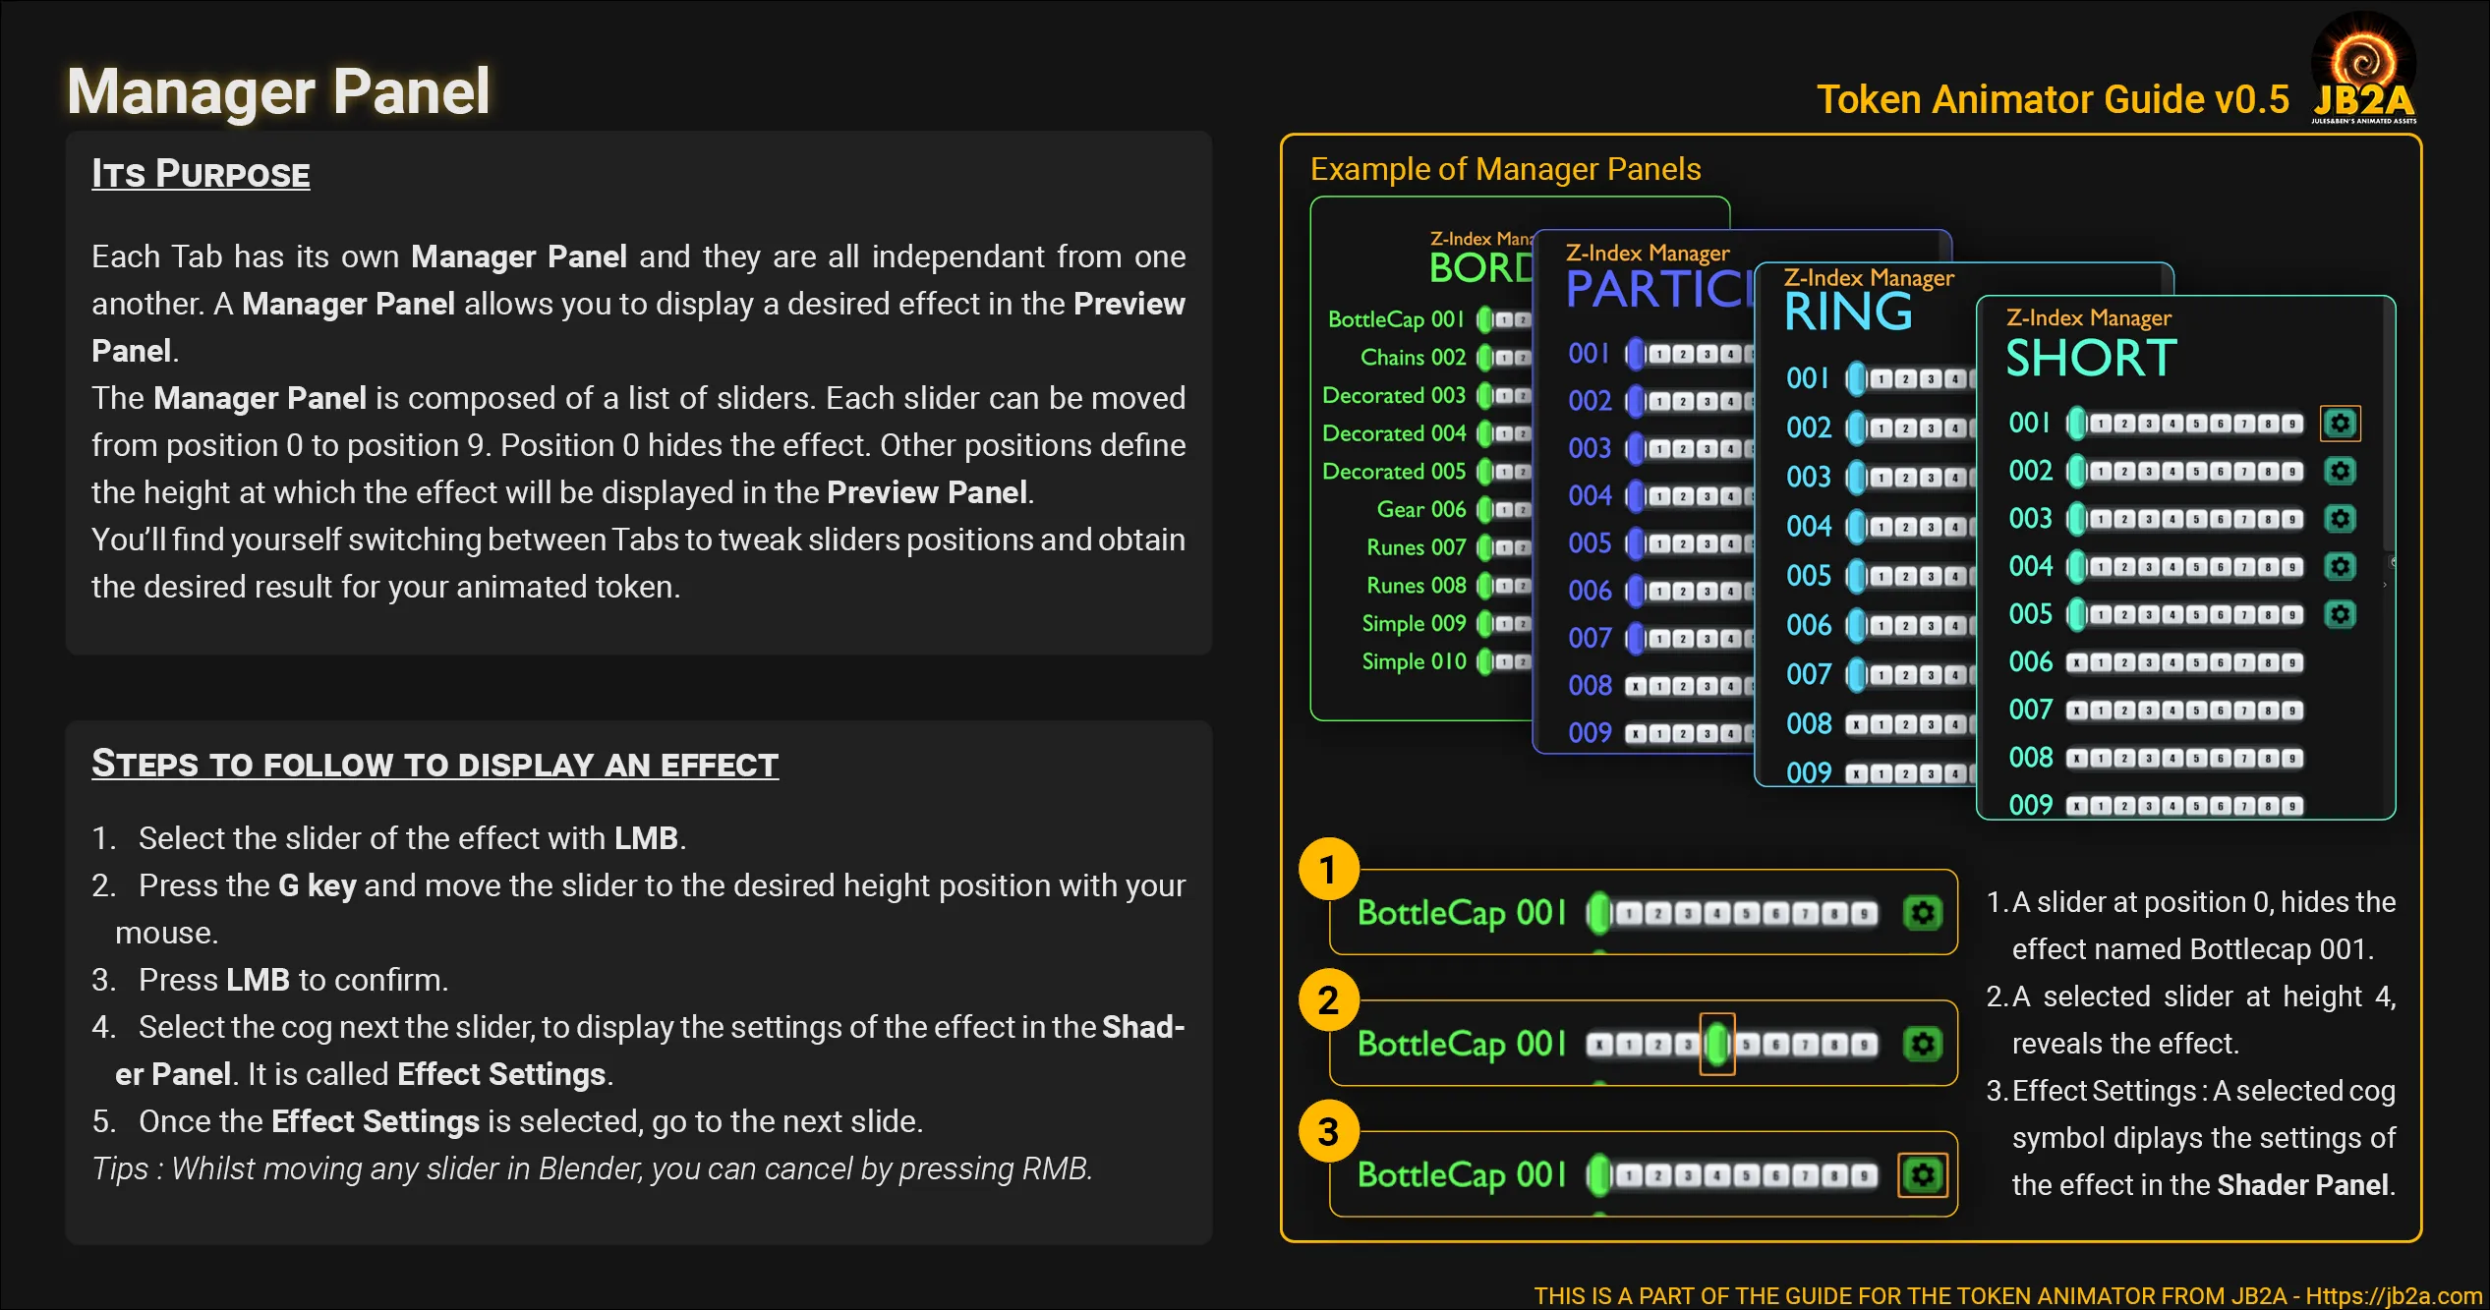
Task: Select the PARTICLE 009 slider
Action: [x=1689, y=734]
